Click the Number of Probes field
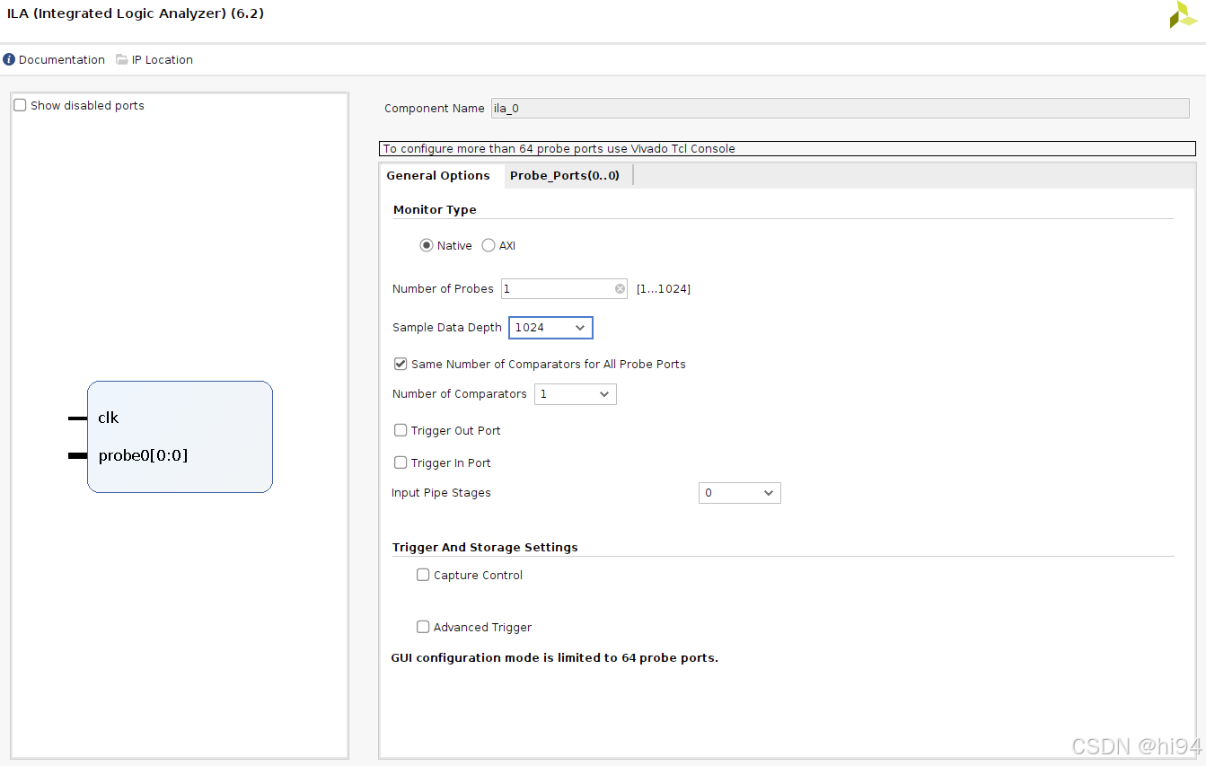 click(x=564, y=288)
